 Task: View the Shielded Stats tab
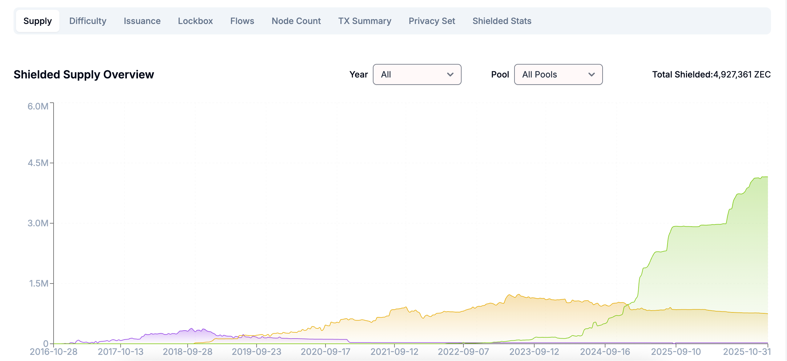[x=502, y=21]
